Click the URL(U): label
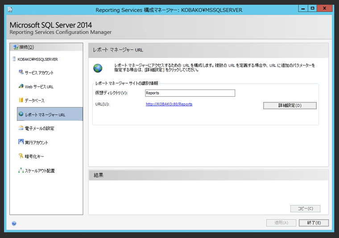 tap(102, 104)
